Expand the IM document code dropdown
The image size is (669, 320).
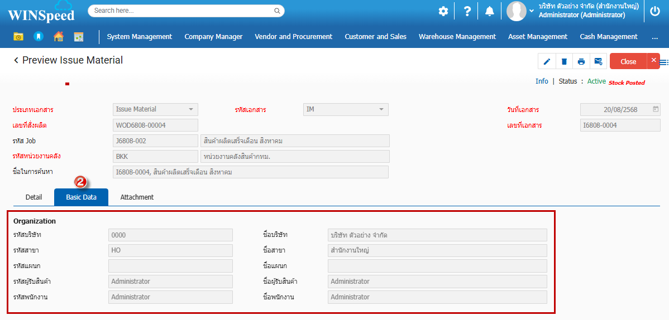381,109
